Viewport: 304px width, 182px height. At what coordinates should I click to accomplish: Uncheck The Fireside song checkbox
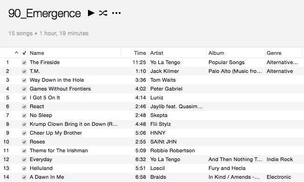(24, 63)
